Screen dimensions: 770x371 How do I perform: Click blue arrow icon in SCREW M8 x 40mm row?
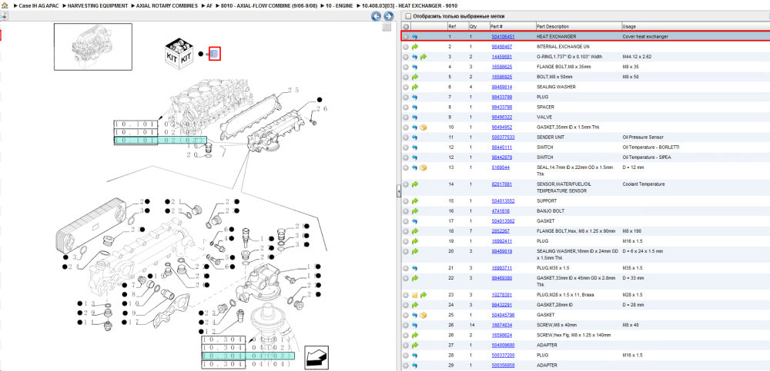tap(415, 325)
